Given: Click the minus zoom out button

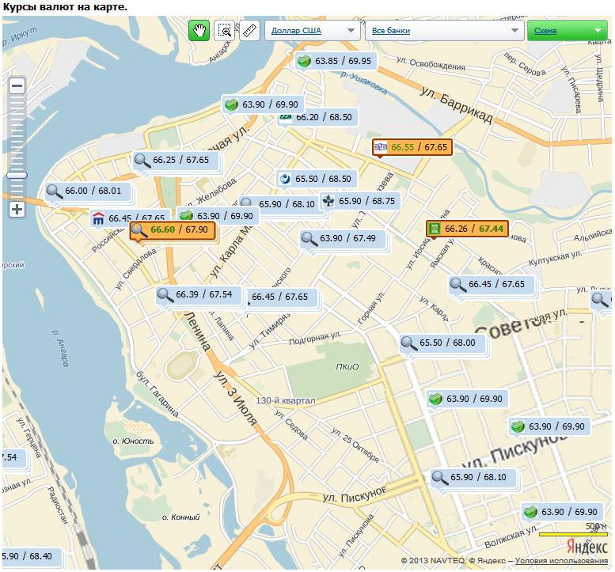Looking at the screenshot, I should pos(17,85).
